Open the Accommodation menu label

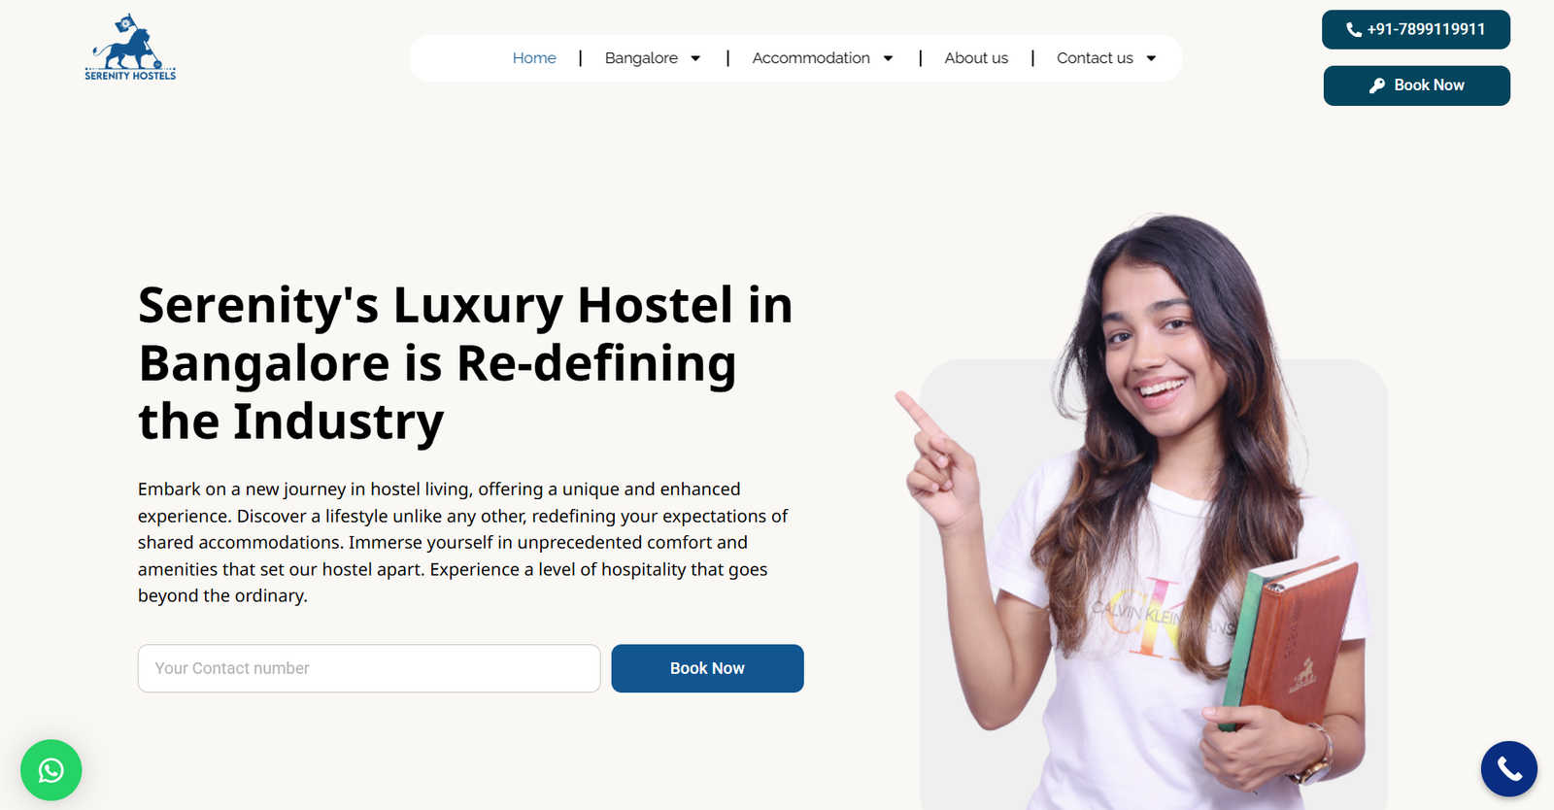click(x=811, y=58)
